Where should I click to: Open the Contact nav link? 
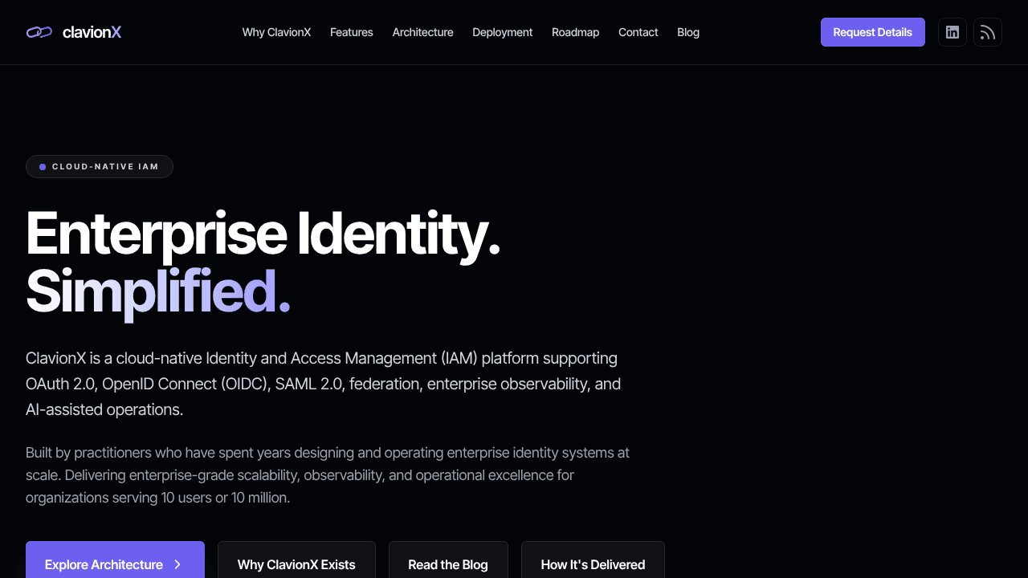point(638,32)
